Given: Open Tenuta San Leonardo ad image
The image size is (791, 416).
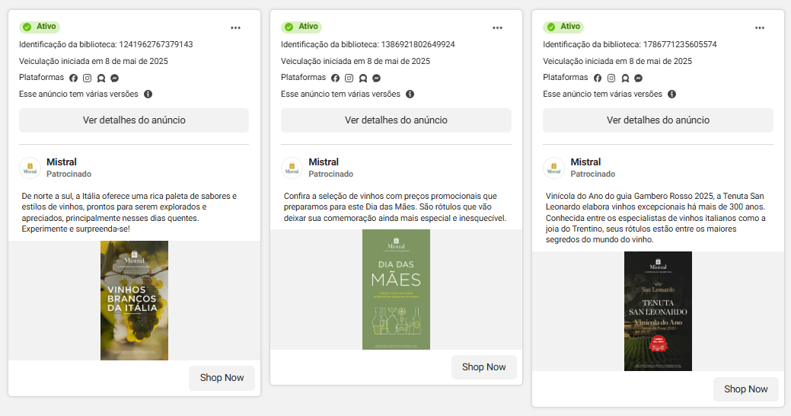Looking at the screenshot, I should coord(658,311).
